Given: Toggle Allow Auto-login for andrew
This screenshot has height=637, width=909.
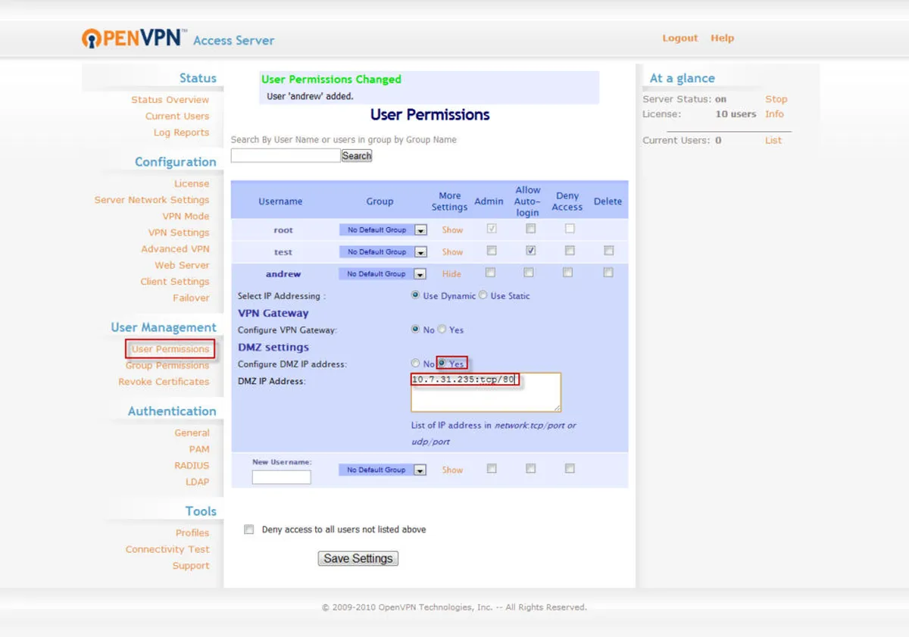Looking at the screenshot, I should pos(529,273).
